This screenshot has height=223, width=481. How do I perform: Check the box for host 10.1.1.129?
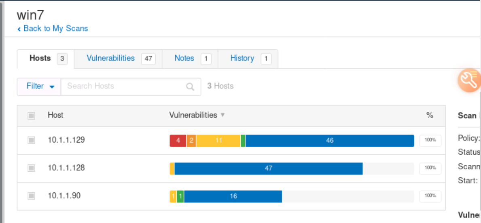pos(31,140)
